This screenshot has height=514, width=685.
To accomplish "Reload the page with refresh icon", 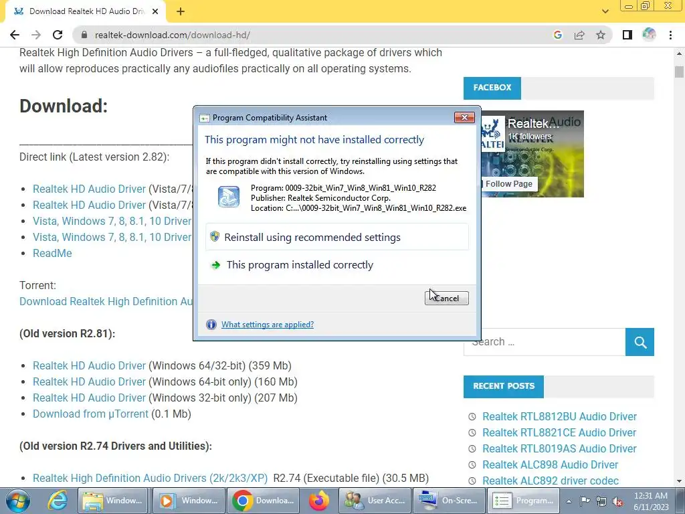I will pos(58,35).
